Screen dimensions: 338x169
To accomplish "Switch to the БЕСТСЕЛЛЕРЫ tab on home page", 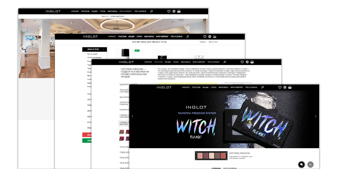I will (230, 168).
